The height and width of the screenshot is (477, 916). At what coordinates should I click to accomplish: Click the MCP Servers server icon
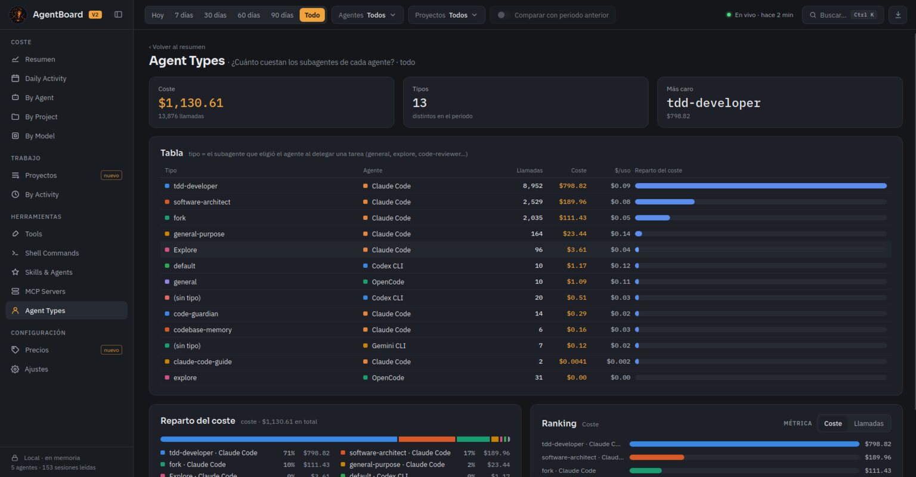pos(16,292)
